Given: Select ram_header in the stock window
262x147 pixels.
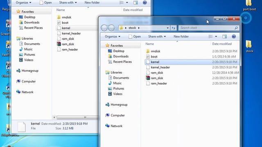Looking at the screenshot, I should point(159,83).
